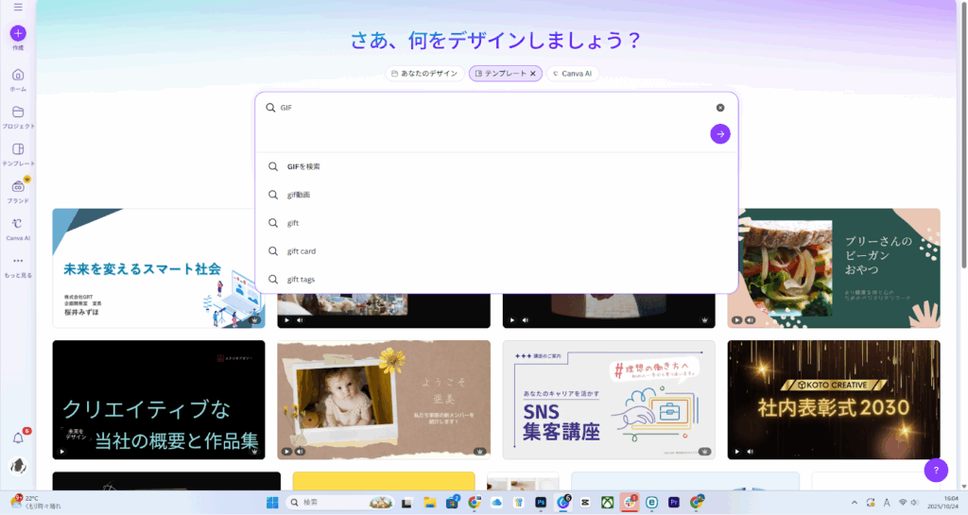Open the purple help question mark button

[935, 470]
